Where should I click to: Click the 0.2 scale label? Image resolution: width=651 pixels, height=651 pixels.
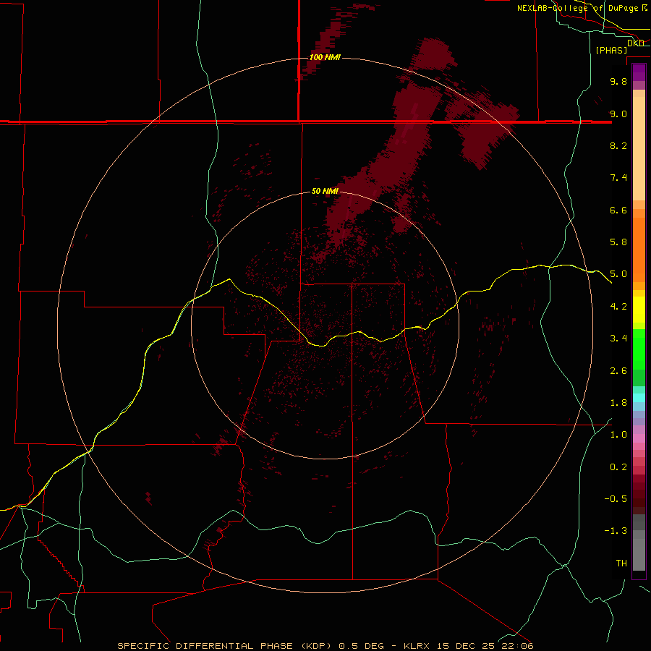618,467
